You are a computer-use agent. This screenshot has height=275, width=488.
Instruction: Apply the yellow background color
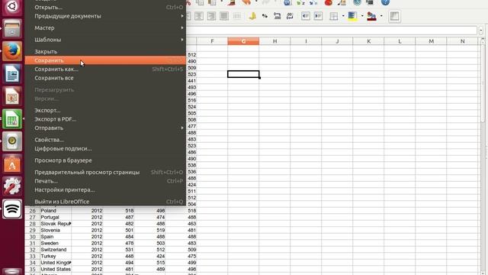pos(352,16)
